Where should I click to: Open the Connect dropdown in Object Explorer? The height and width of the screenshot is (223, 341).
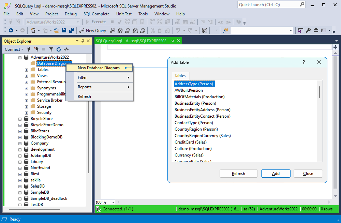(14, 49)
